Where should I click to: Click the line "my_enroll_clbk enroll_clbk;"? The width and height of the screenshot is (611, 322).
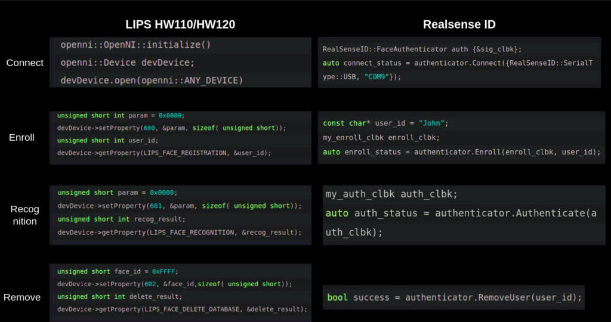(x=381, y=138)
